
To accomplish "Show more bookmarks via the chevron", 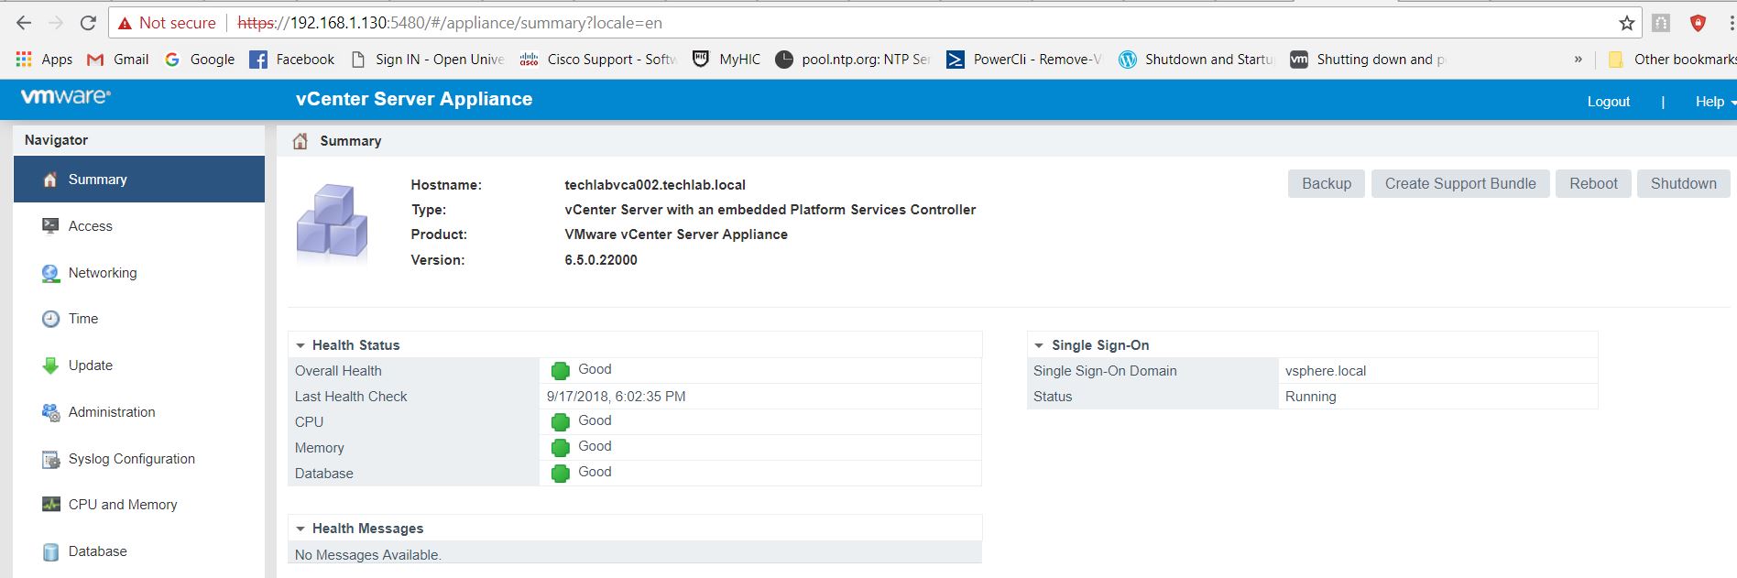I will tap(1578, 60).
